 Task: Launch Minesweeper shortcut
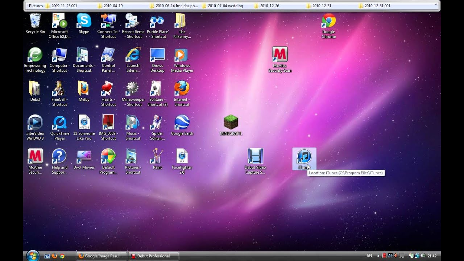133,94
